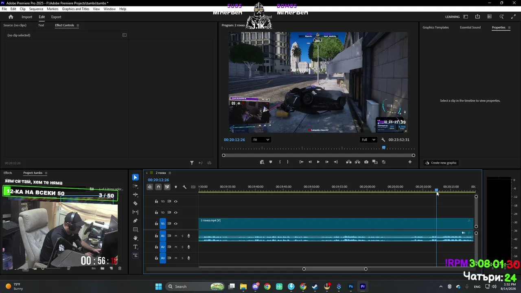Open the Button Editor plus icon
Image resolution: width=521 pixels, height=293 pixels.
click(410, 162)
